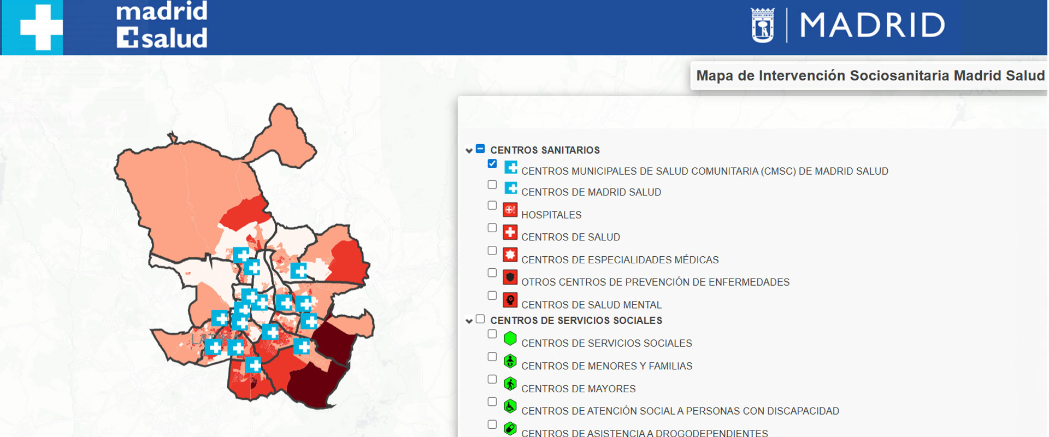The image size is (1049, 437).
Task: Collapse the Centros Sanitarios group
Action: (x=469, y=150)
